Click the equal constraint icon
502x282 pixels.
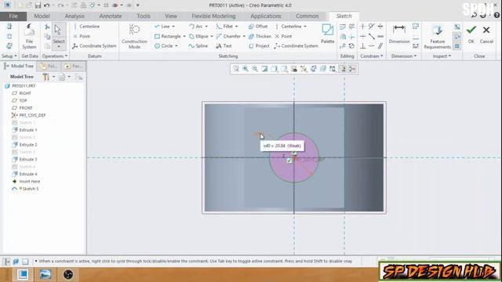(380, 37)
